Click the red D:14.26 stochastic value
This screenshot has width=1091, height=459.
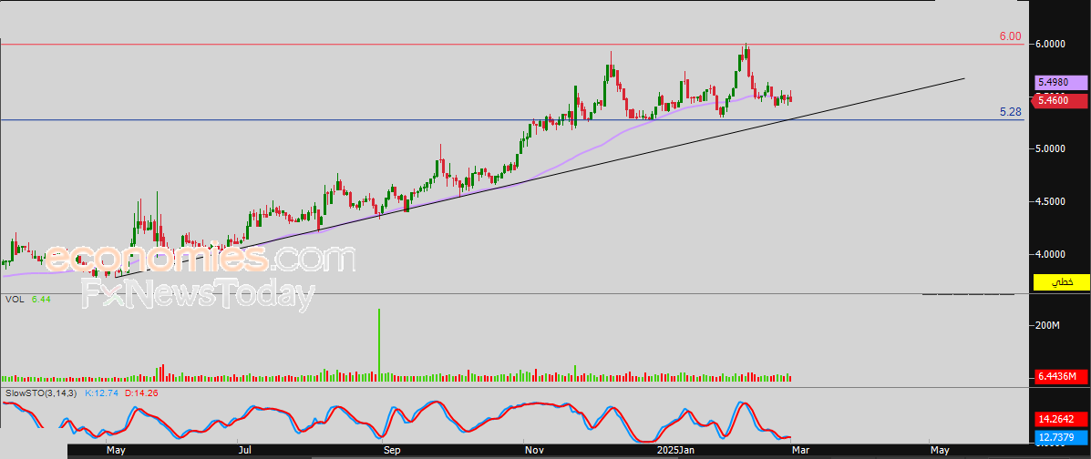click(141, 393)
